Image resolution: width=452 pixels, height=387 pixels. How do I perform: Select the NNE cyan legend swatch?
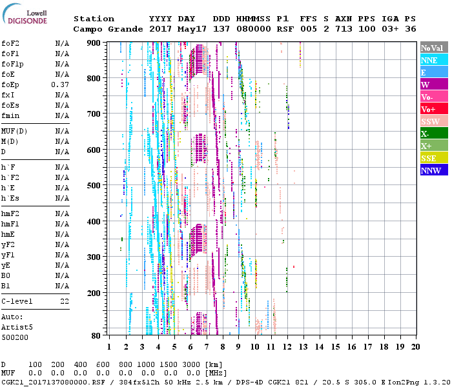[x=434, y=60]
